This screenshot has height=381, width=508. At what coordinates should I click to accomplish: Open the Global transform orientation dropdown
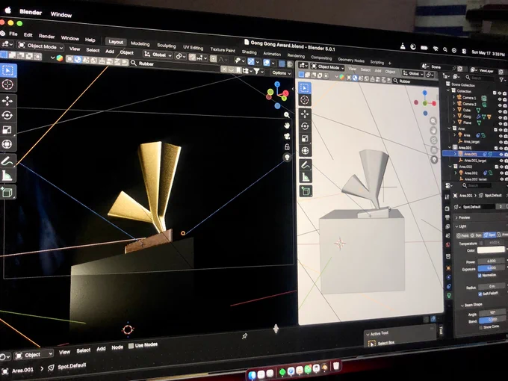click(x=158, y=55)
